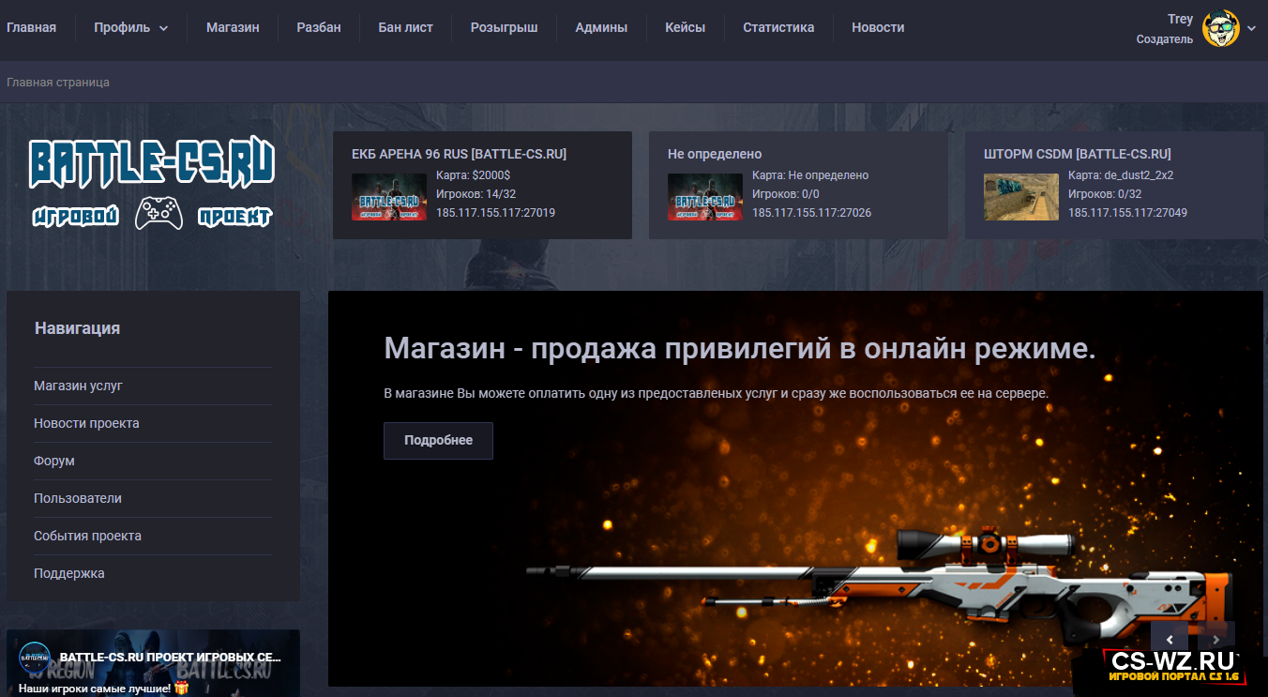Click the Карта: de_dust2_2x2 text
This screenshot has width=1268, height=697.
[x=1121, y=175]
